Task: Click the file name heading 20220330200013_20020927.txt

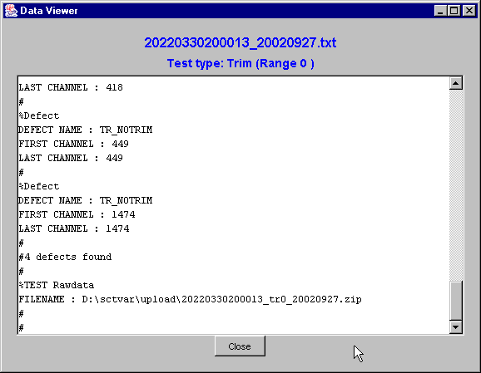Action: (x=240, y=42)
